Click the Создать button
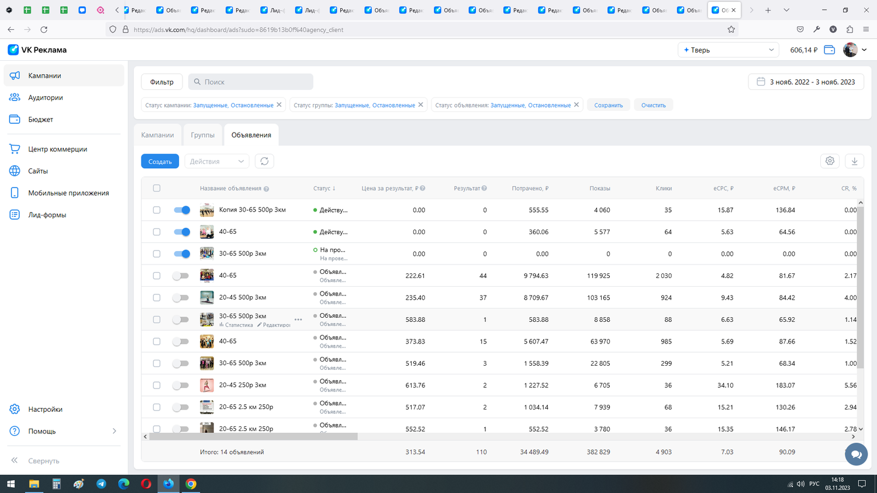877x493 pixels. (160, 161)
